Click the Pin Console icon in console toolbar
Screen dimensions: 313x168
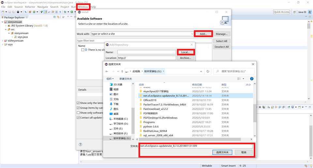(x=289, y=107)
